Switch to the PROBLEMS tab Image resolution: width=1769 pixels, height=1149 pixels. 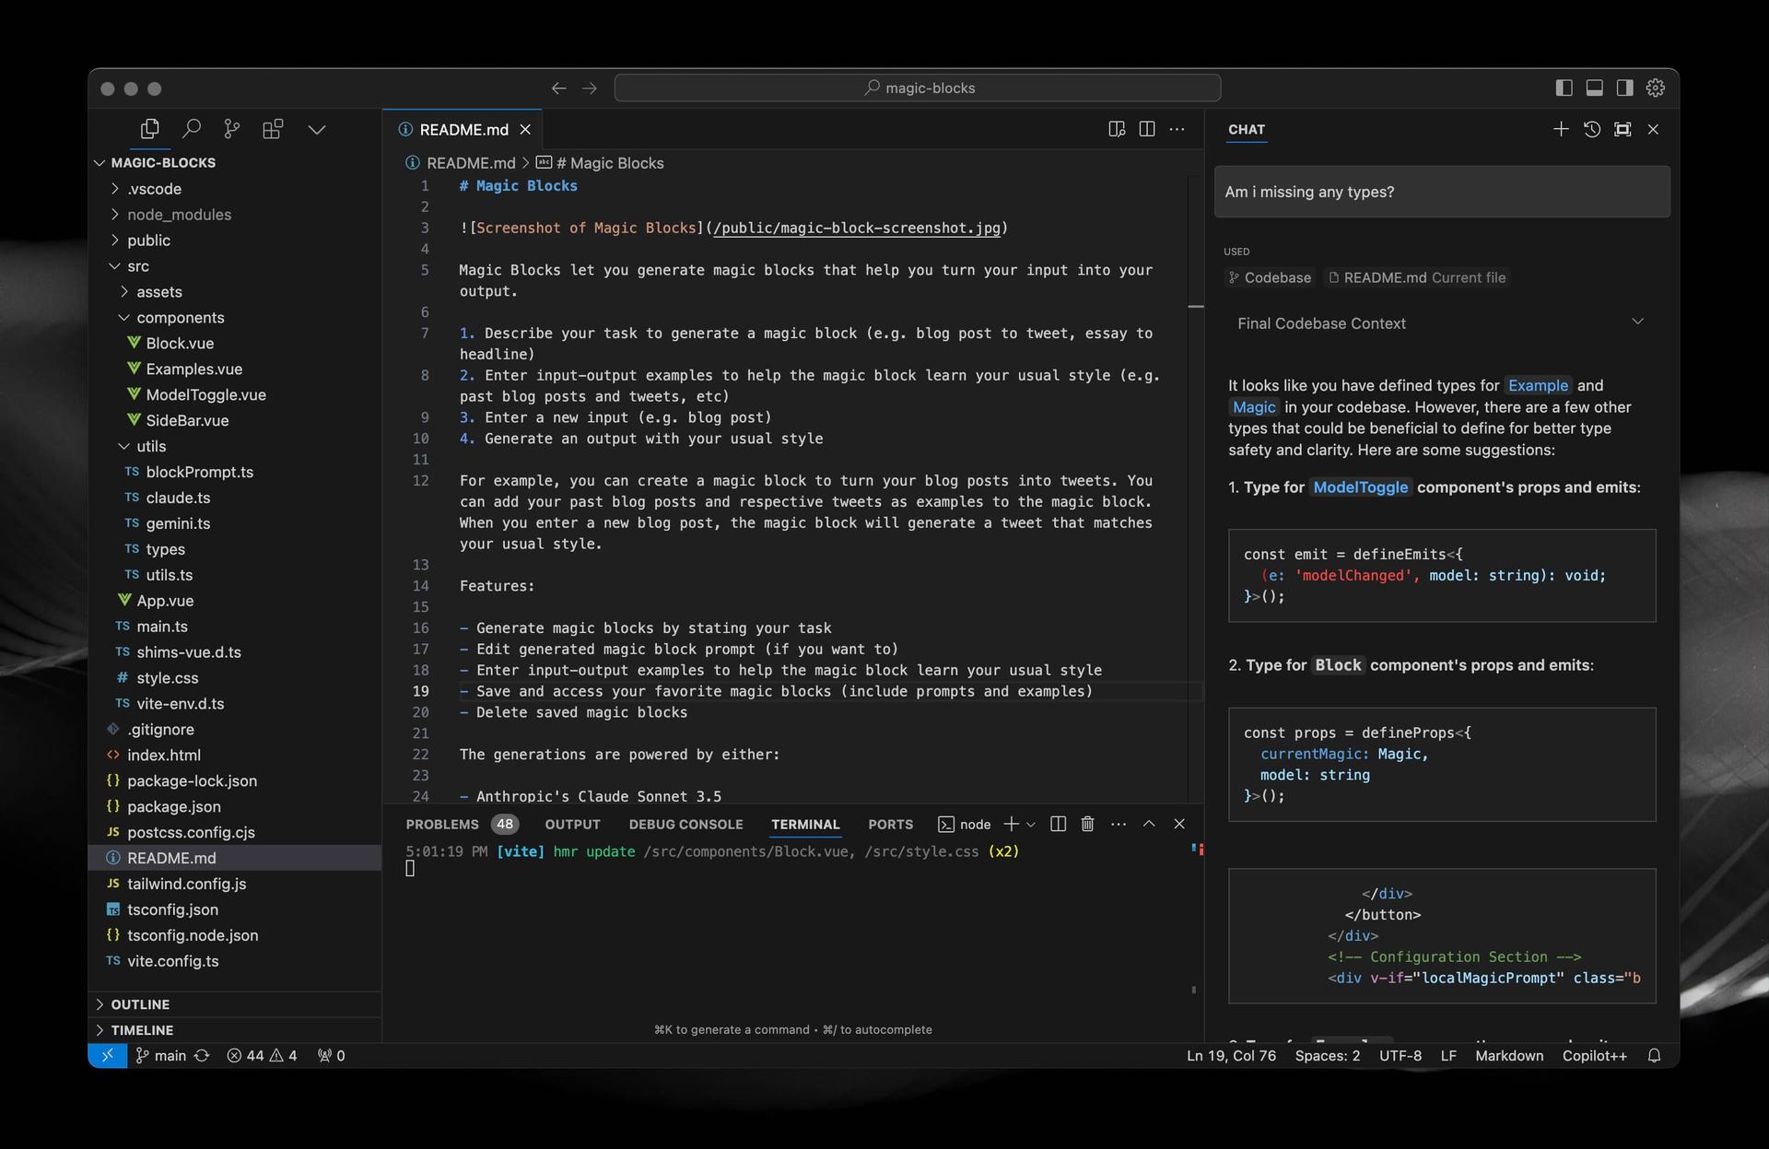[x=442, y=825]
